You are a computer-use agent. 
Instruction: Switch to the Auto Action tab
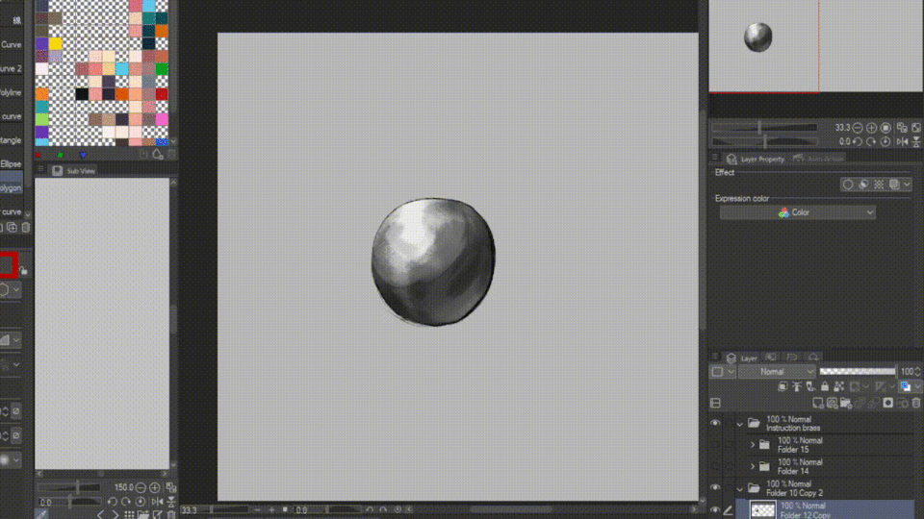[818, 159]
